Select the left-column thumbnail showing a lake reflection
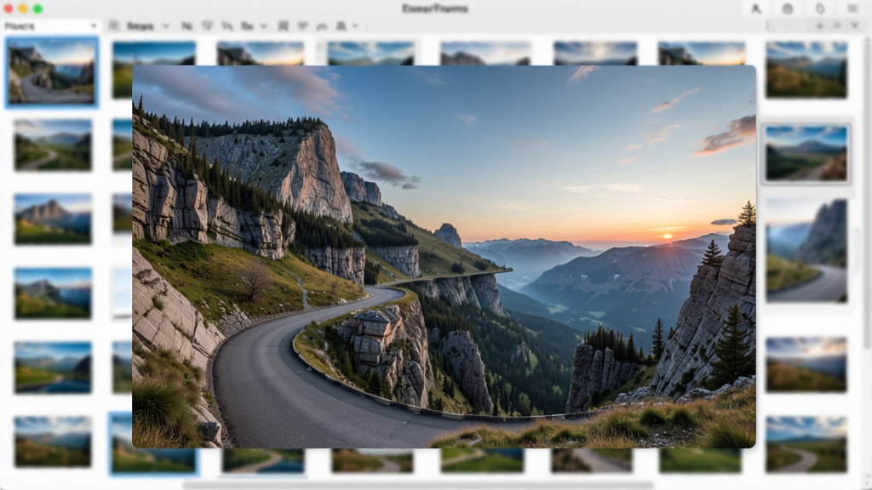The width and height of the screenshot is (872, 490). (53, 367)
